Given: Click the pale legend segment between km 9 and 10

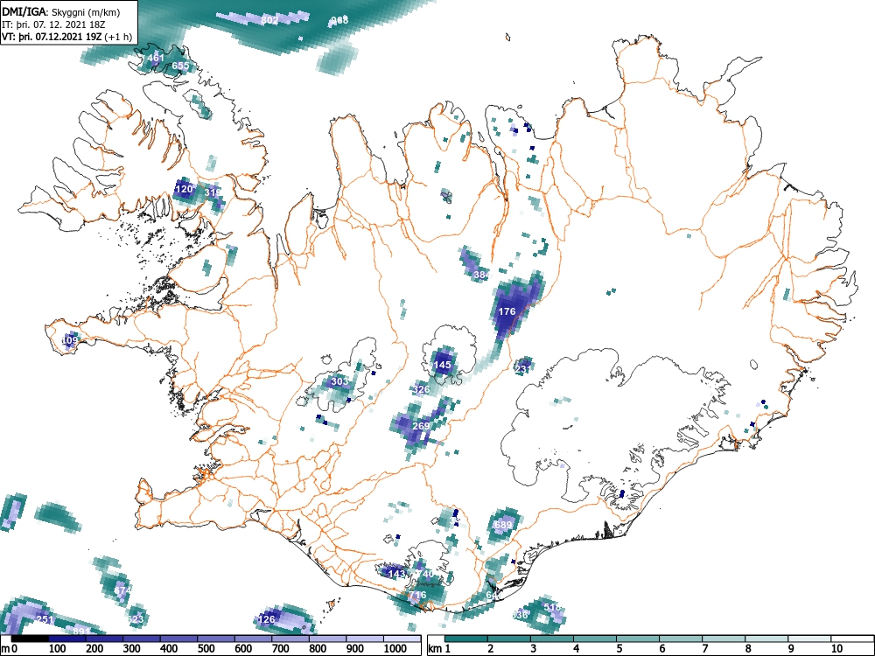Looking at the screenshot, I should click(809, 639).
